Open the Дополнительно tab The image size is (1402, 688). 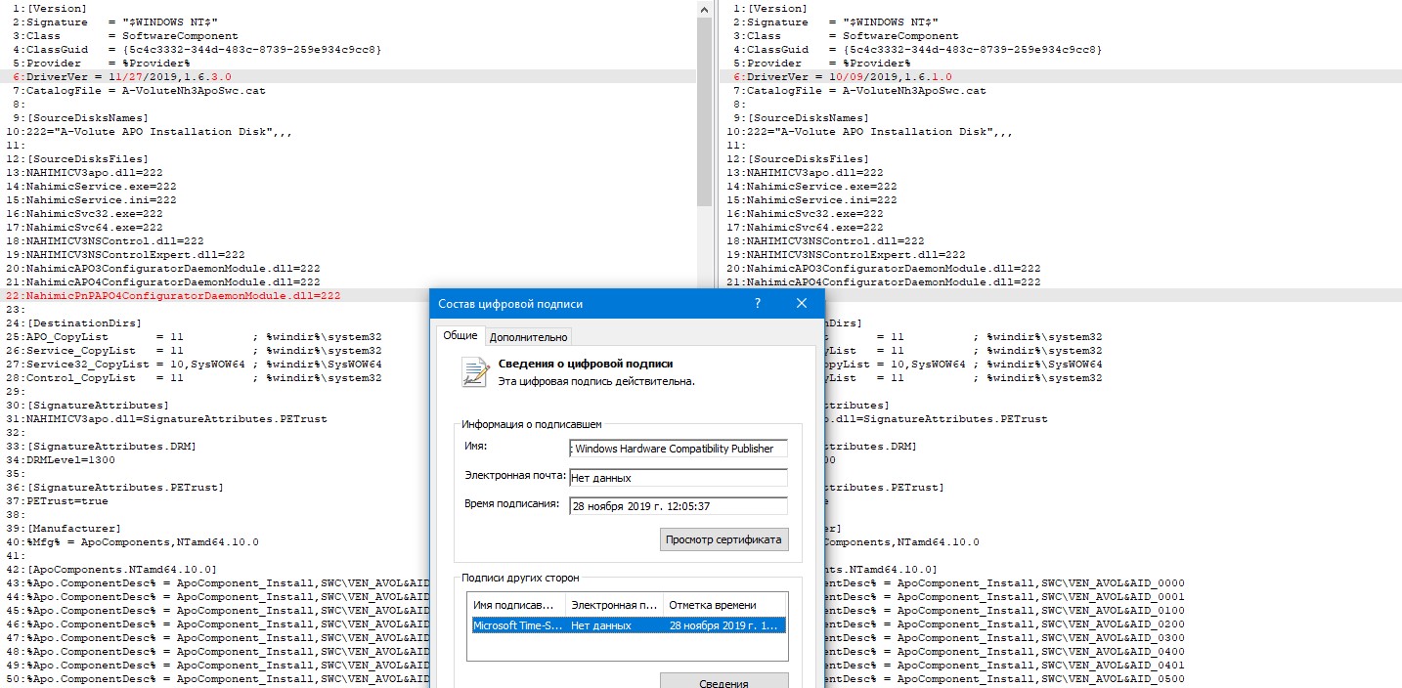[x=528, y=337]
